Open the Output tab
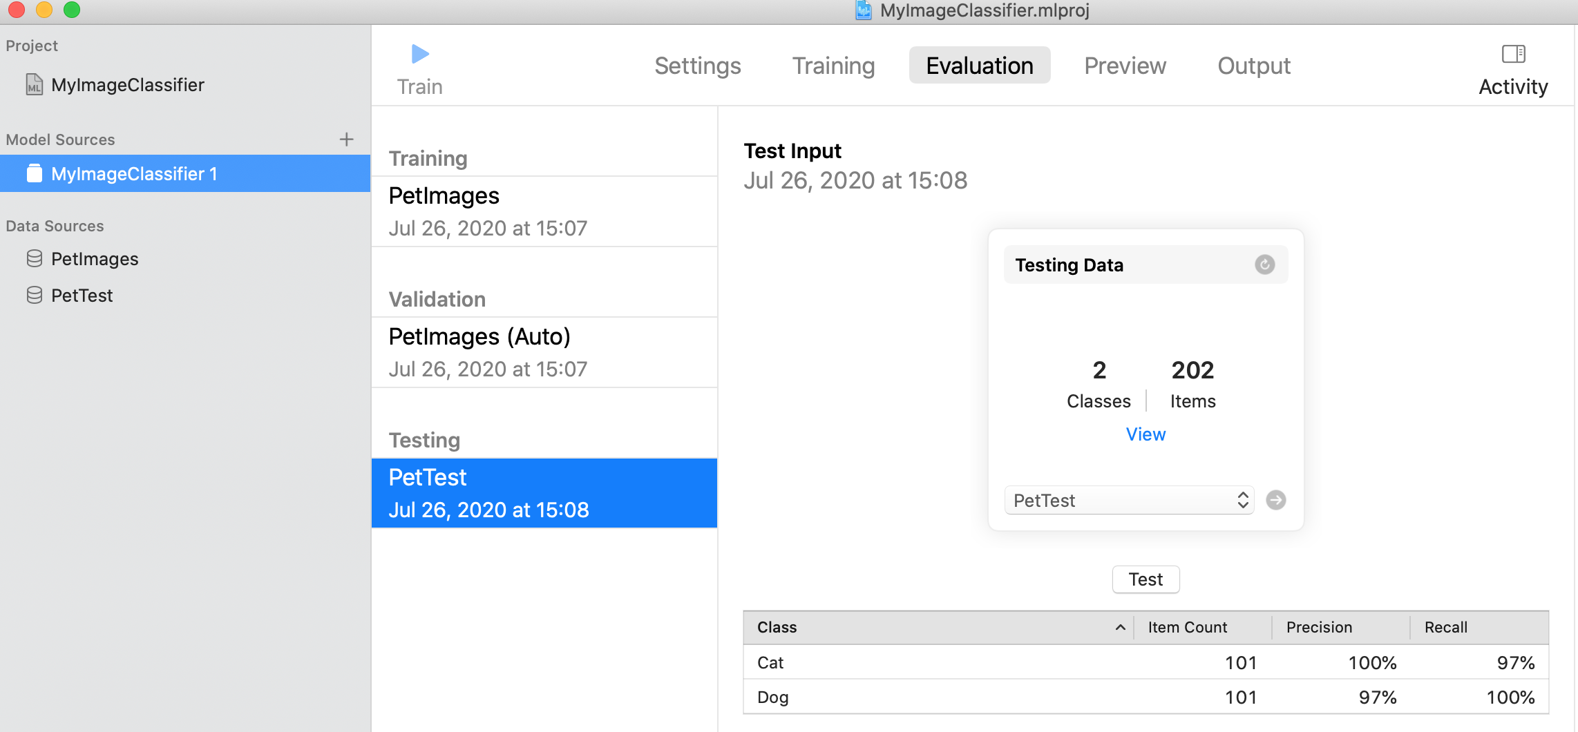Screen dimensions: 1578x732 coord(1253,66)
